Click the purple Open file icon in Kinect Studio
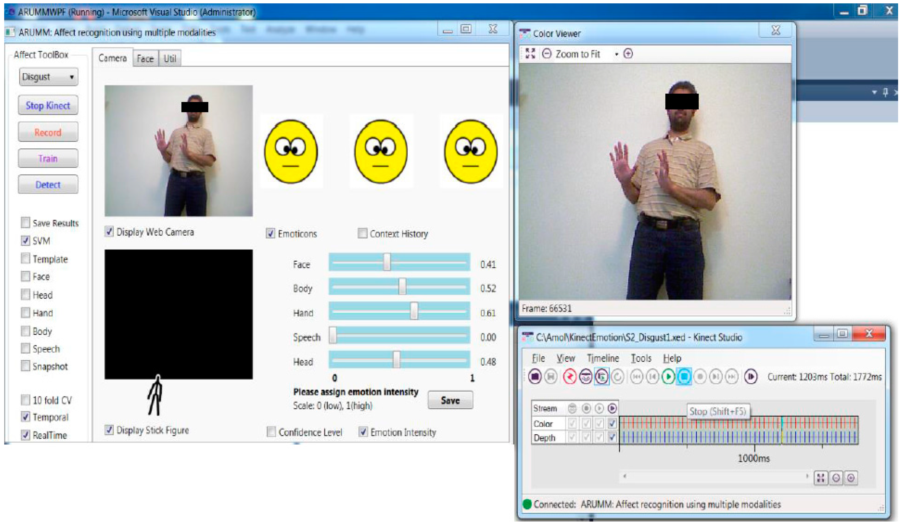 point(535,377)
